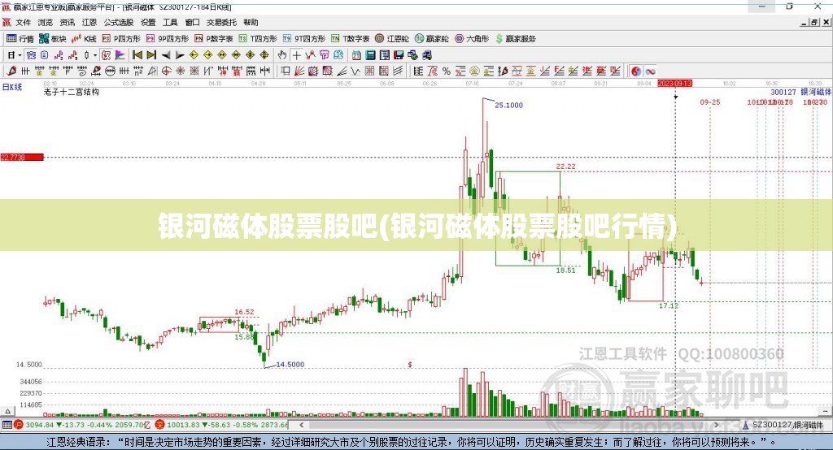Open the T数字表 tool

(x=350, y=39)
